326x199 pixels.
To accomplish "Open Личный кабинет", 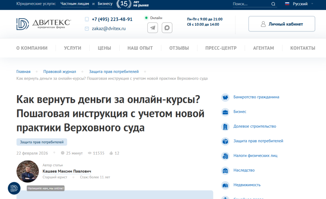I will click(x=282, y=24).
